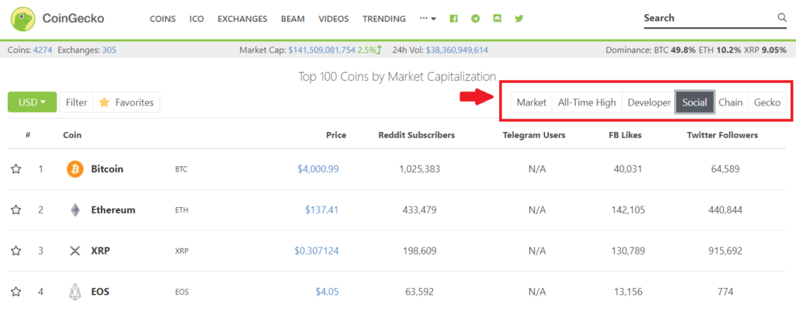Open the Discord icon in header
The image size is (796, 312).
[497, 19]
